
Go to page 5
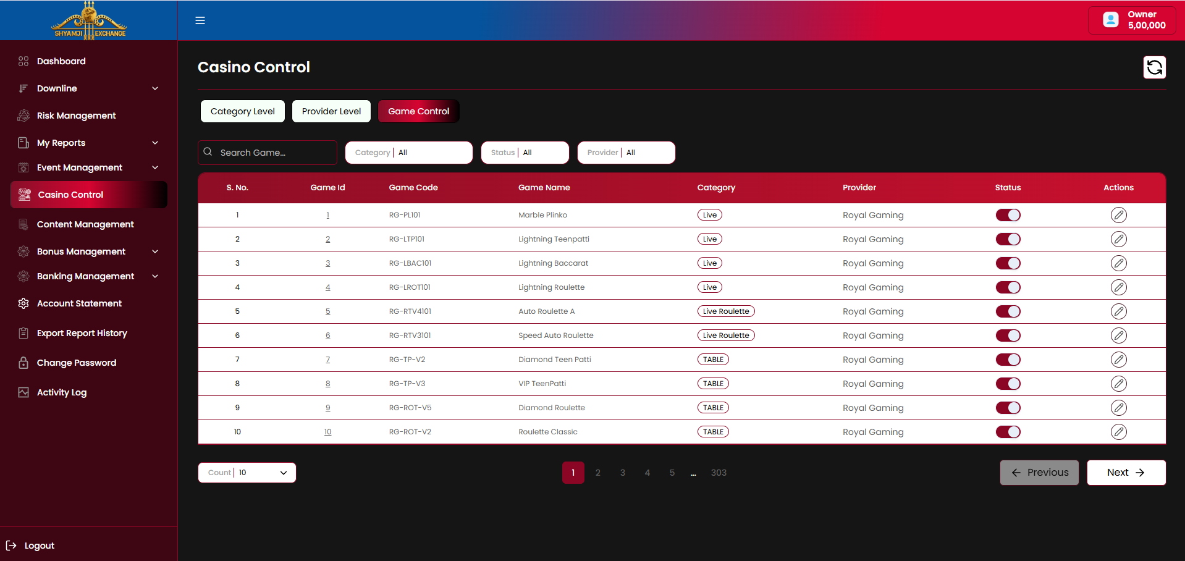coord(672,473)
